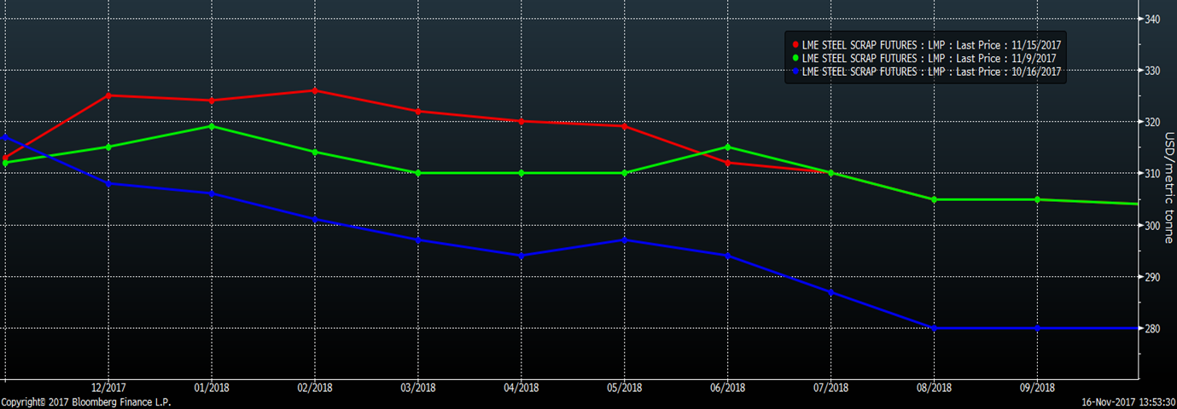Screen dimensions: 1177x409
Task: Click the green data point at 01/2018
Action: point(212,126)
